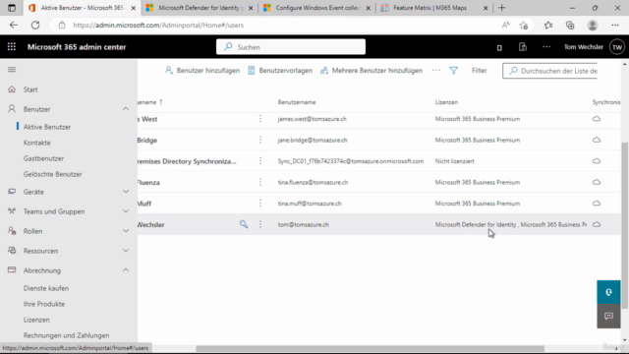Open row options for jane.bridge
629x354 pixels.
click(x=260, y=140)
